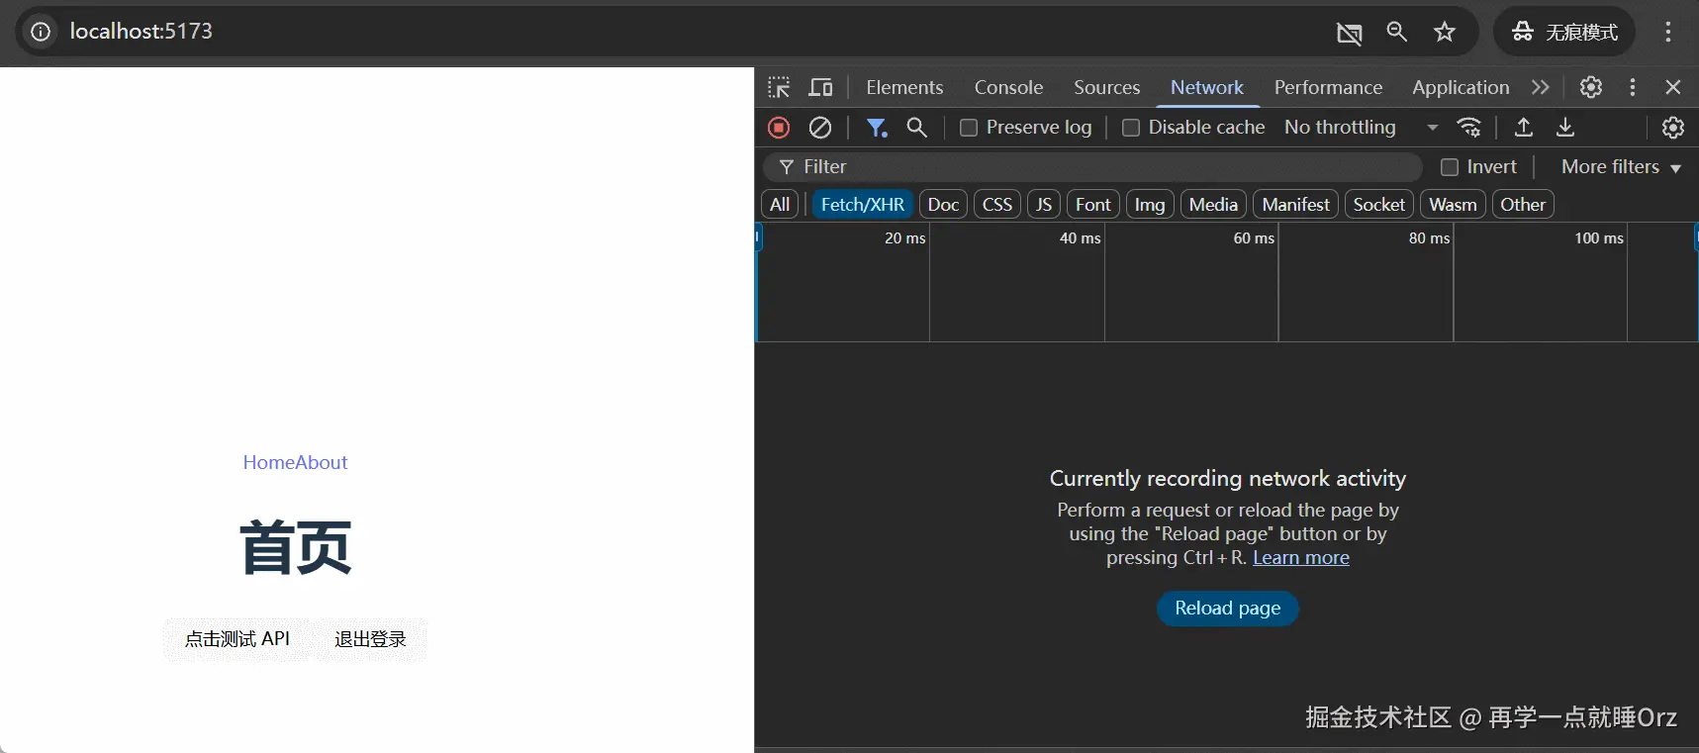Filter requests by Manifest type

click(1296, 205)
